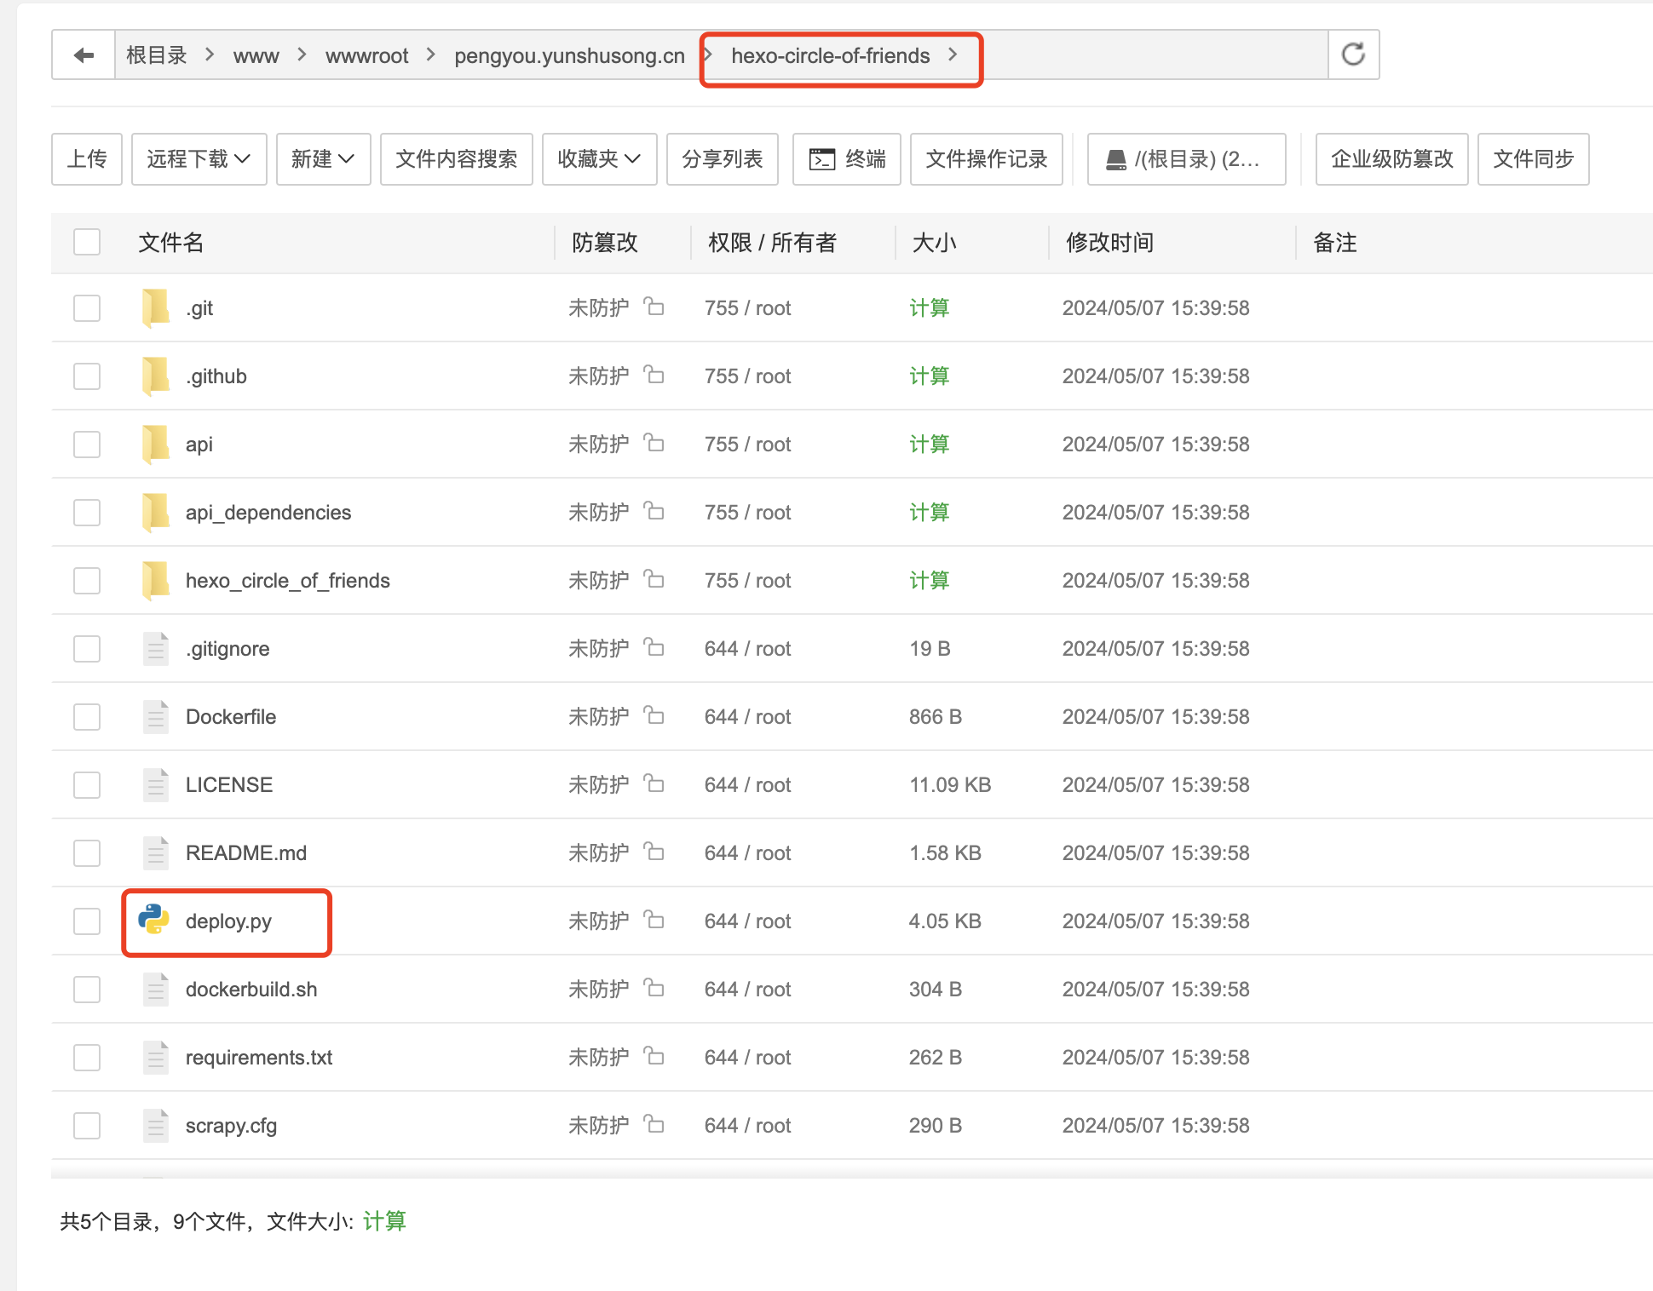Click www in the breadcrumb path

click(256, 56)
